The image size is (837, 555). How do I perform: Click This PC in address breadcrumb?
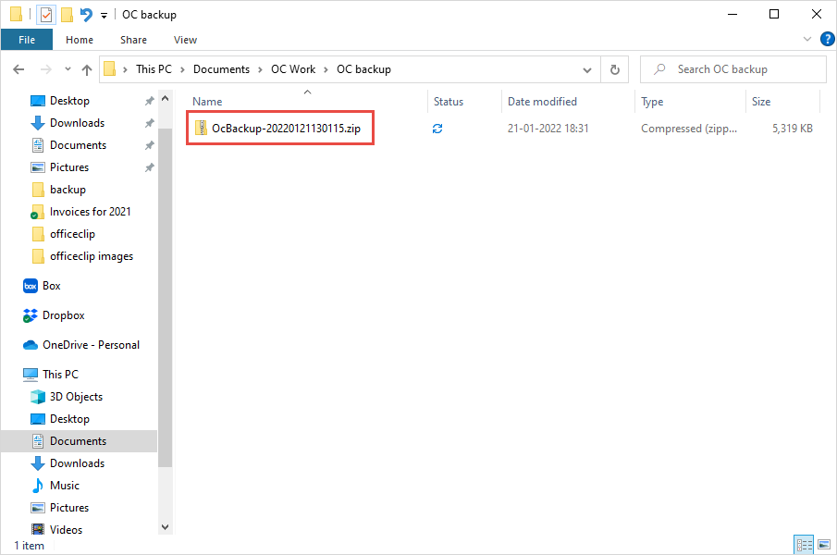coord(154,69)
